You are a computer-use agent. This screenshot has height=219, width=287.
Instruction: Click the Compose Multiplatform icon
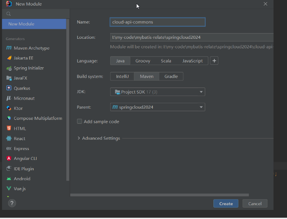[x=9, y=118]
